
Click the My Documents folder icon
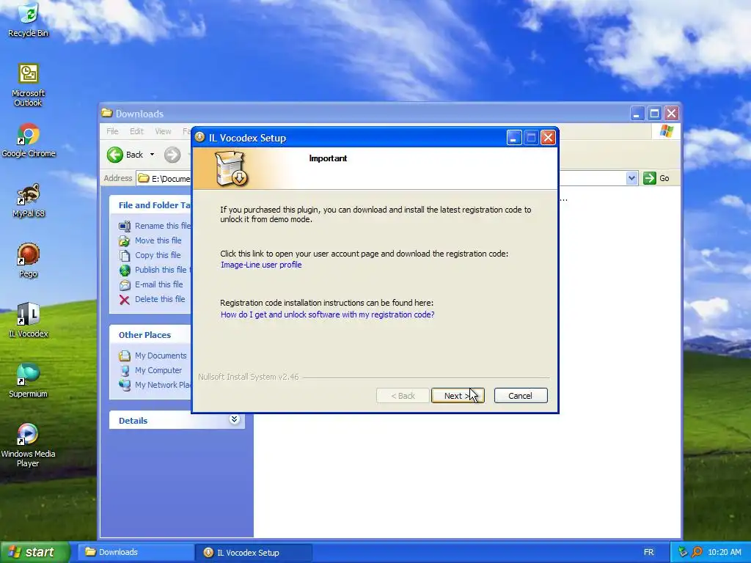pos(125,356)
